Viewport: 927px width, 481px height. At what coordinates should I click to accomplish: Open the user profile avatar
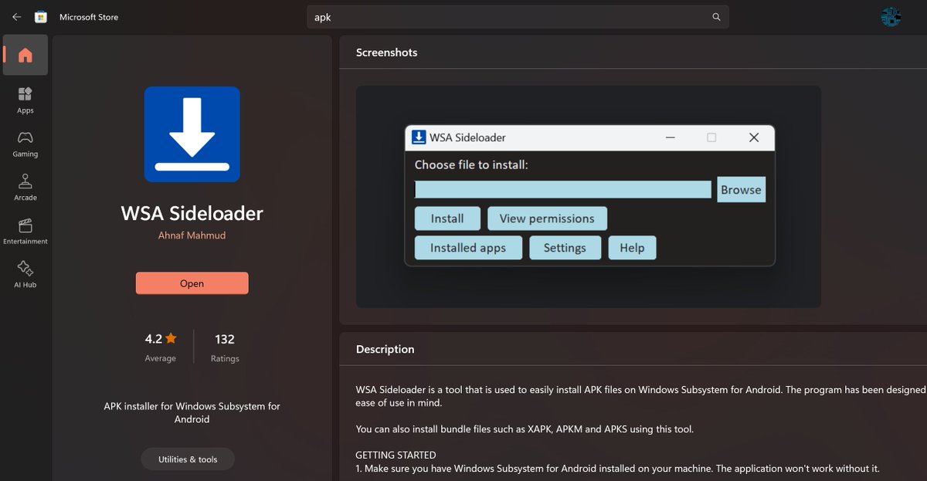891,17
